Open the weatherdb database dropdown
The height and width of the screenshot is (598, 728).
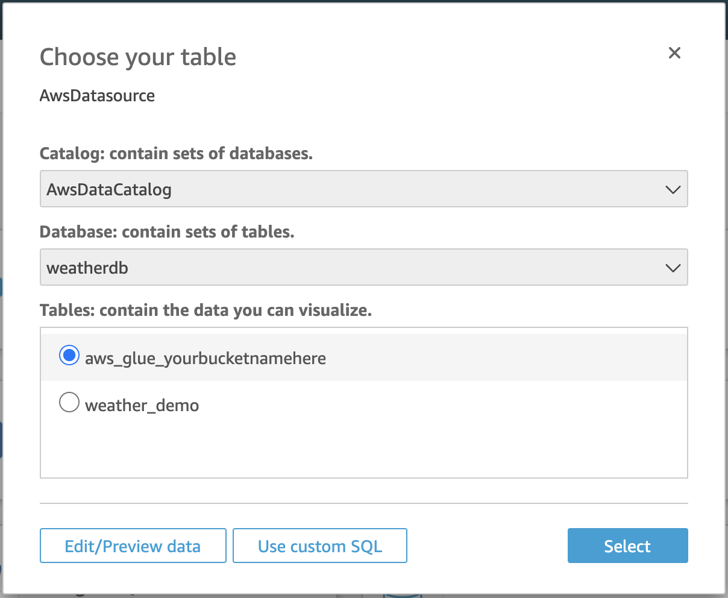pos(363,268)
